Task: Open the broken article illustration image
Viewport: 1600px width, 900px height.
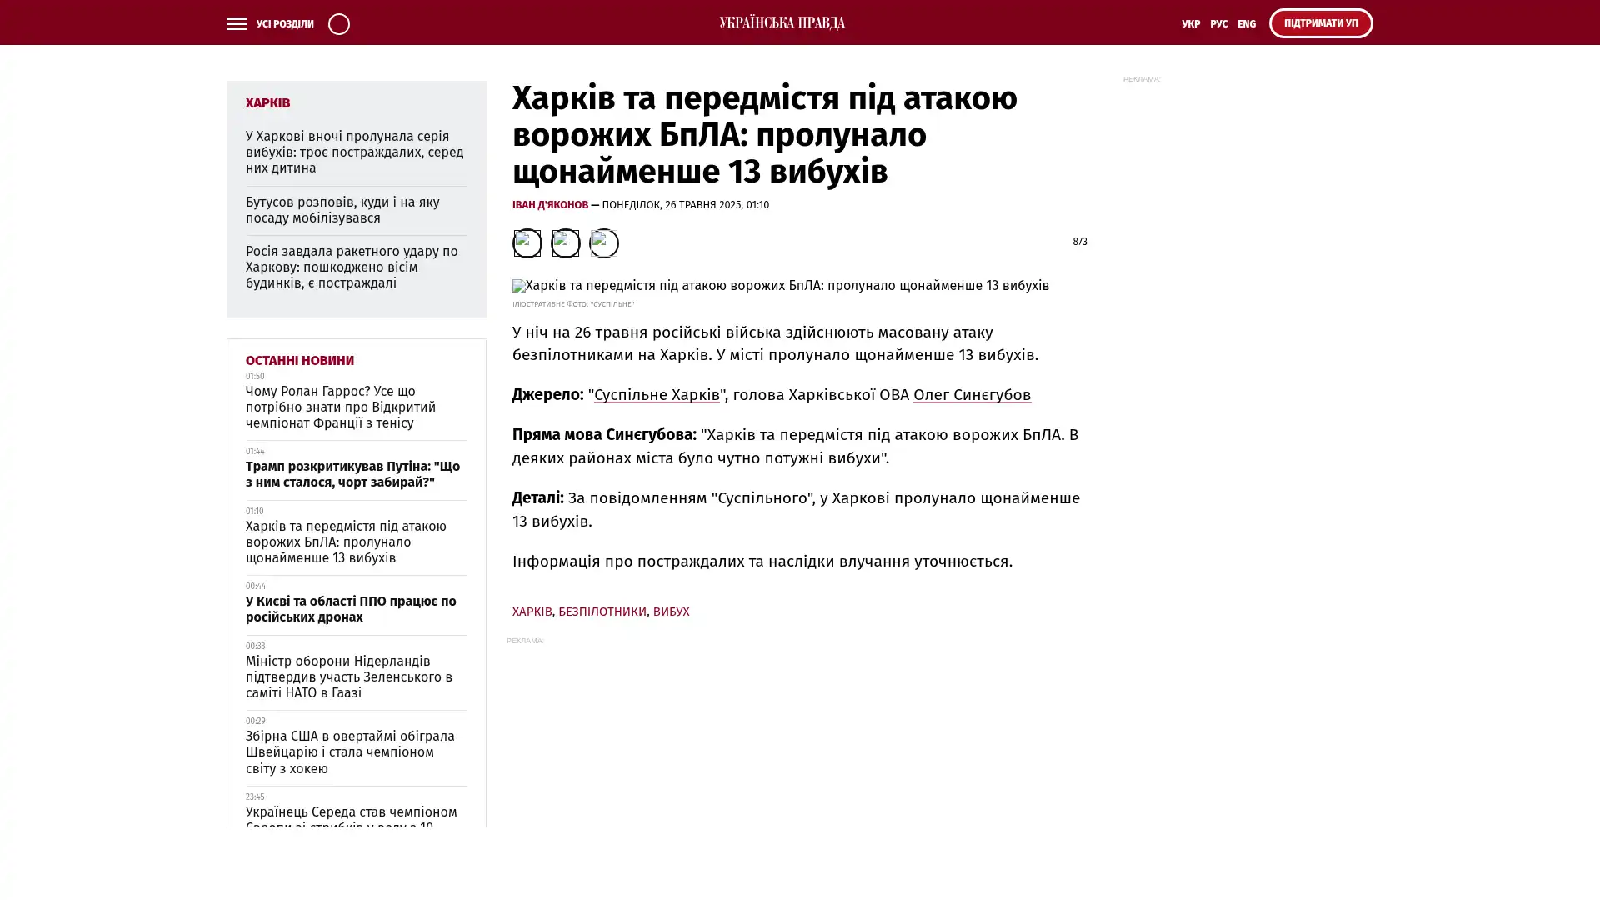Action: point(780,286)
